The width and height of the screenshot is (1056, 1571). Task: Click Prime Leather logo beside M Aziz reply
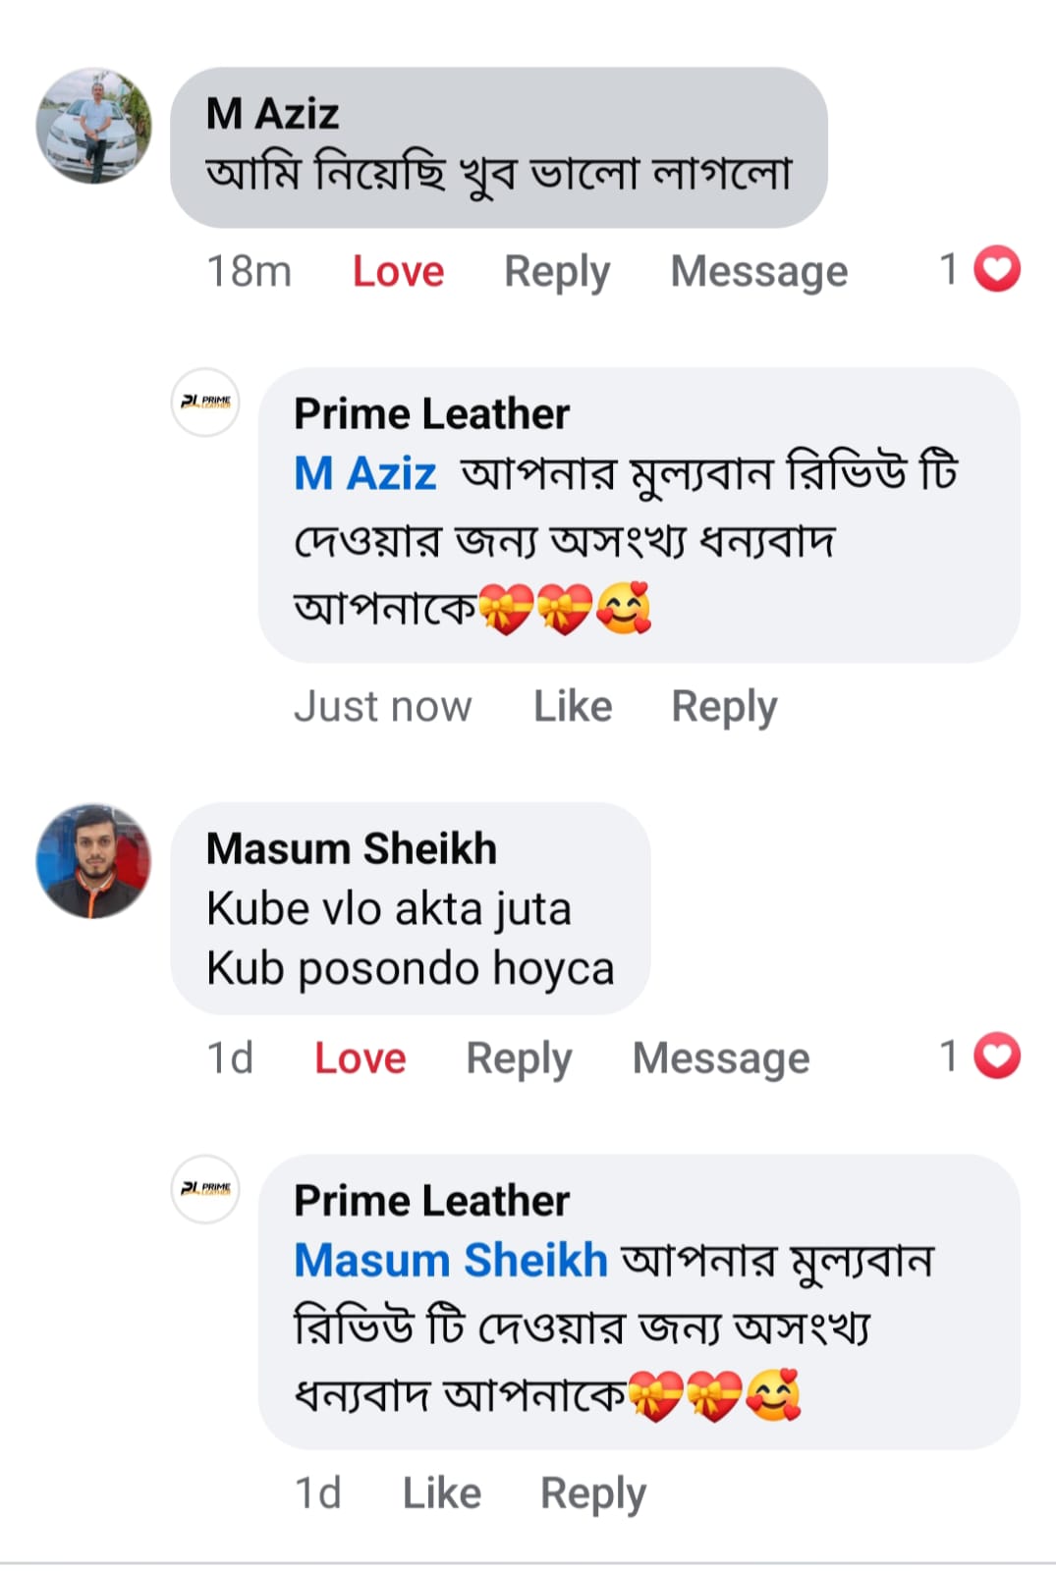[x=205, y=402]
